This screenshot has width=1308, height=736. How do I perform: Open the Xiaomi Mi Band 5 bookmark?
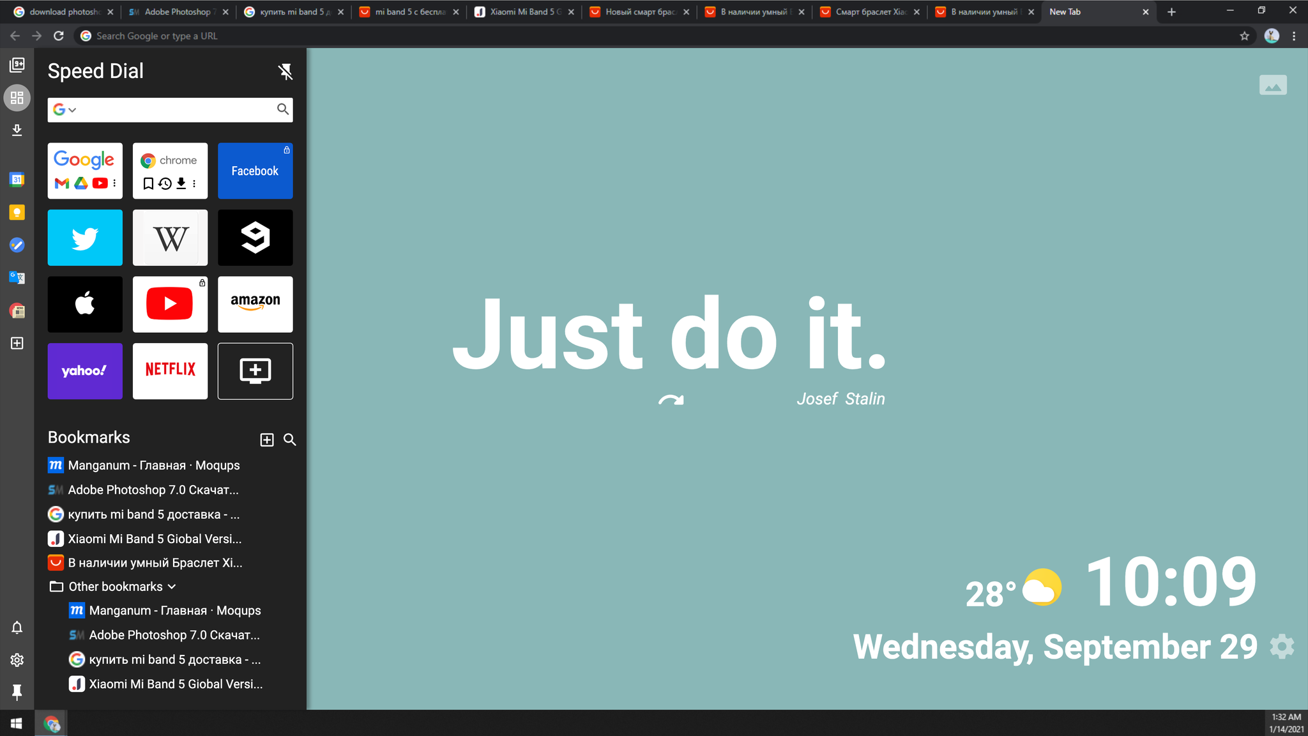pyautogui.click(x=155, y=539)
